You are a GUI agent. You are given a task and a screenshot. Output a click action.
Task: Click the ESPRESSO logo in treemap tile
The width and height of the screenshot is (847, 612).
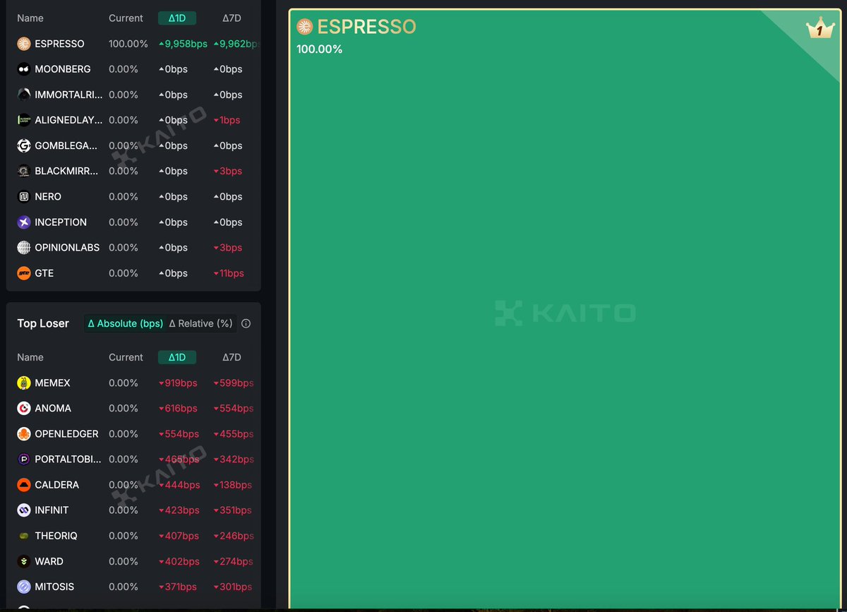pos(304,27)
